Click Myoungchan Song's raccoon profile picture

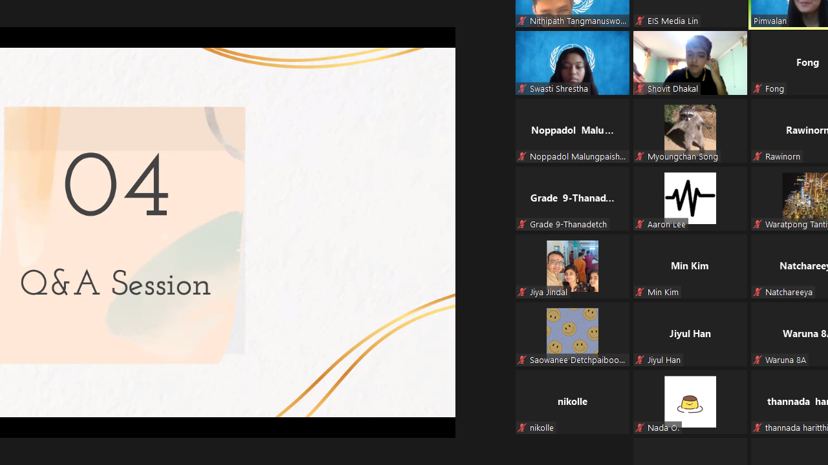click(690, 129)
